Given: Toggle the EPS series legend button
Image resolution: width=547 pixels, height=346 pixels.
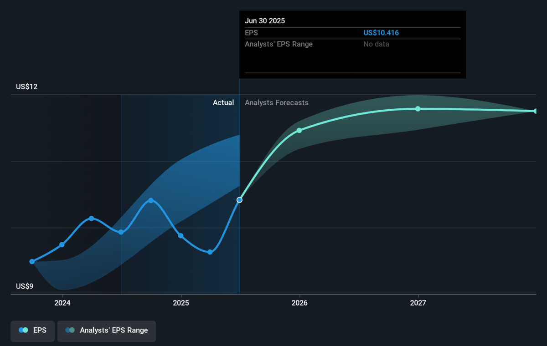Looking at the screenshot, I should (33, 331).
